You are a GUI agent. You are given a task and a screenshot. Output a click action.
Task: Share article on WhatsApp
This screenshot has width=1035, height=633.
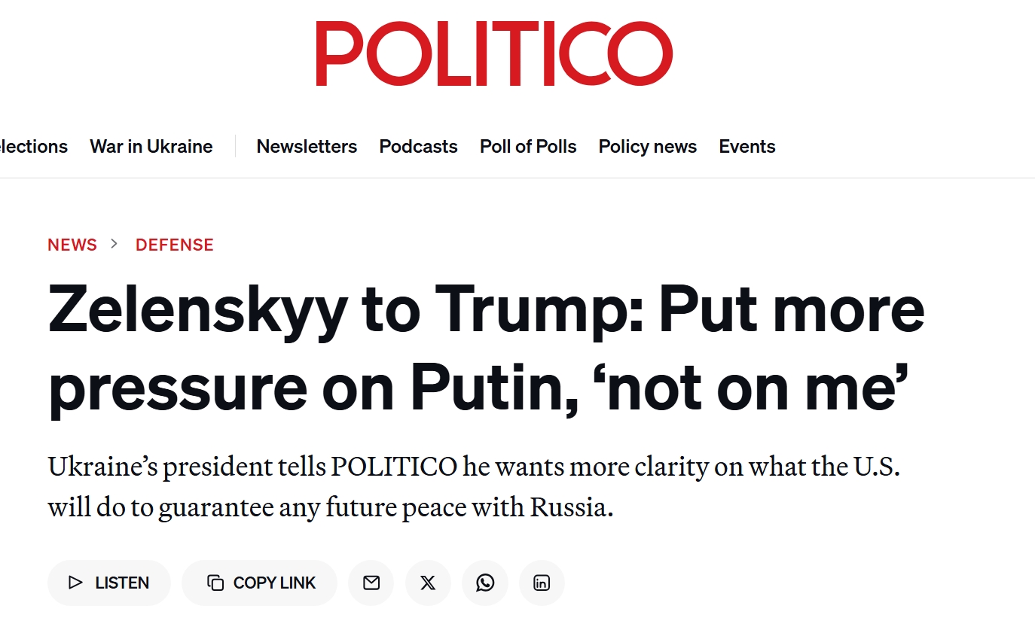pos(485,583)
